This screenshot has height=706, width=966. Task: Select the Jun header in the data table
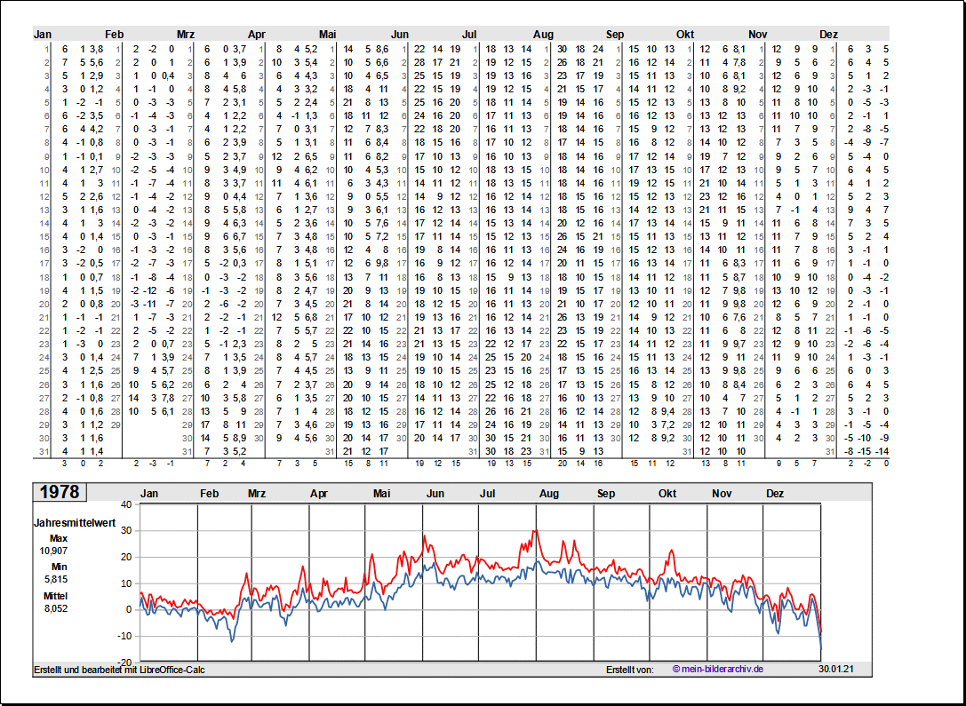400,35
